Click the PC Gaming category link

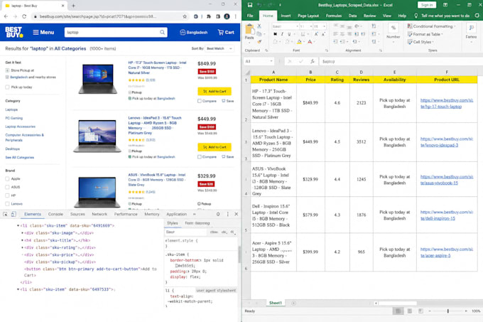click(x=14, y=118)
